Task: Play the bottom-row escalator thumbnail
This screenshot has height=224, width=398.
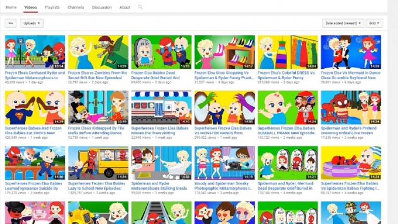Action: (161, 213)
